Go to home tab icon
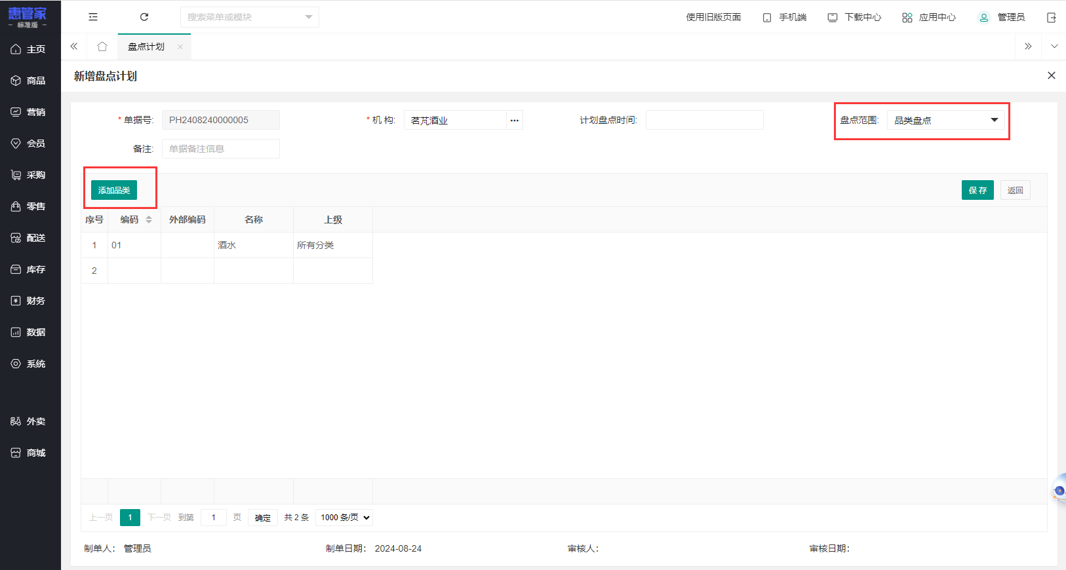Image resolution: width=1066 pixels, height=570 pixels. pos(102,47)
